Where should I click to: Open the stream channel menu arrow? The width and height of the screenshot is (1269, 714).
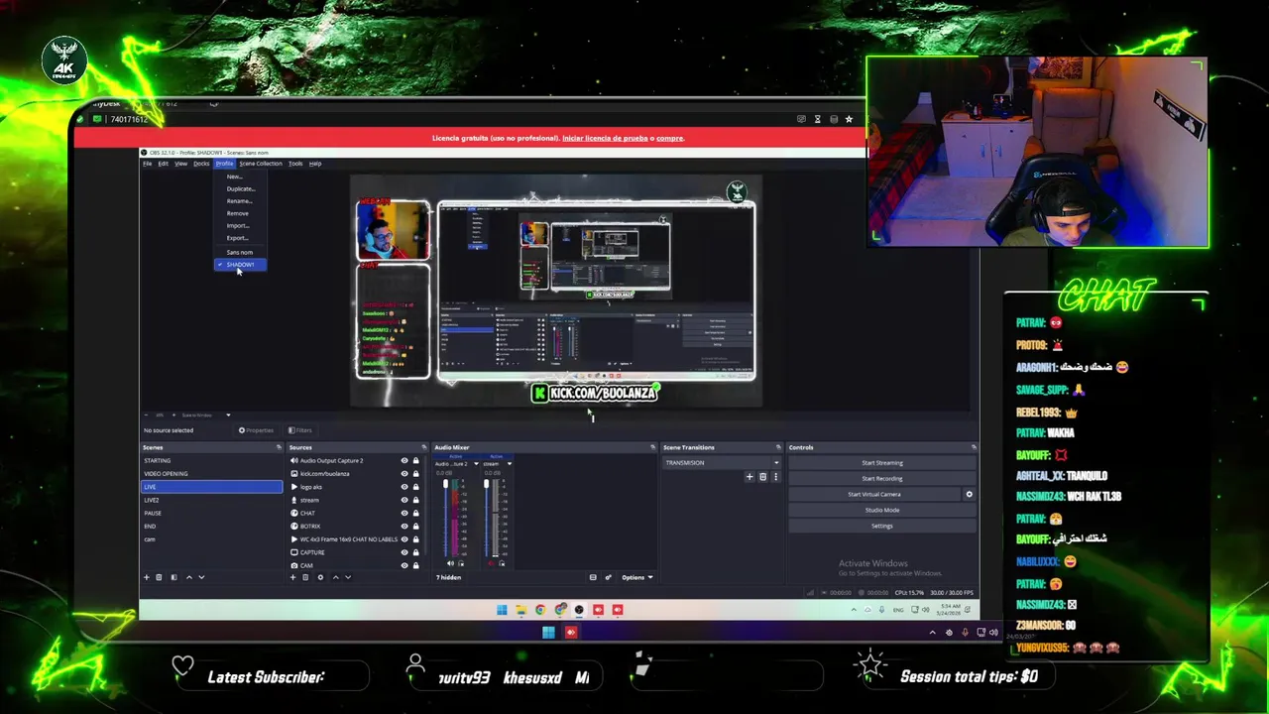(509, 464)
